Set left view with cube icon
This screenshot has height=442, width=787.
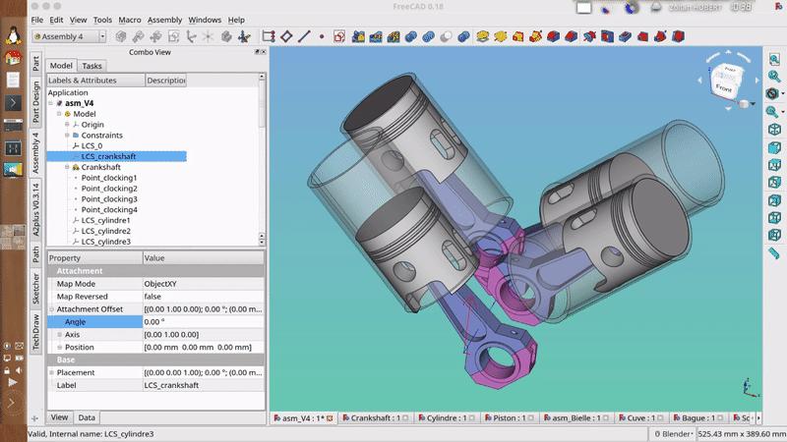point(774,235)
